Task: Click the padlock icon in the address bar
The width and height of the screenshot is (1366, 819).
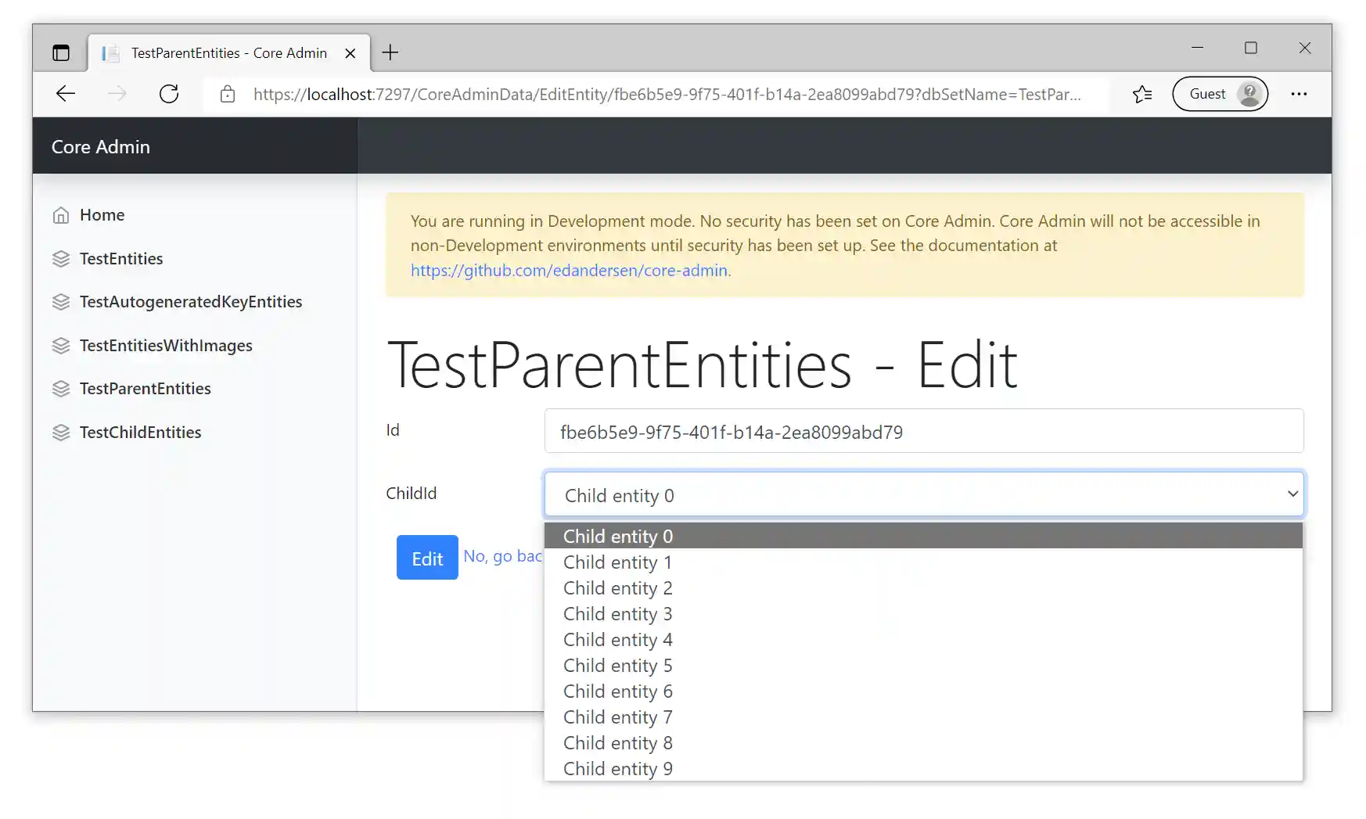Action: pos(227,94)
